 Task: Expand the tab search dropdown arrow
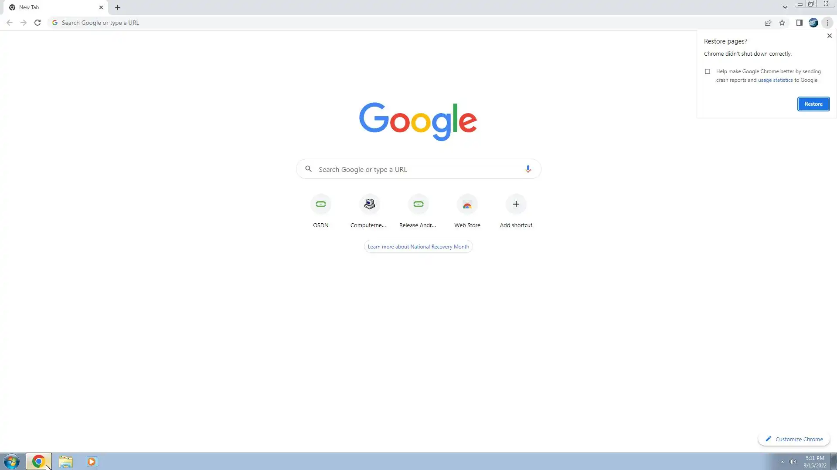[x=785, y=7]
